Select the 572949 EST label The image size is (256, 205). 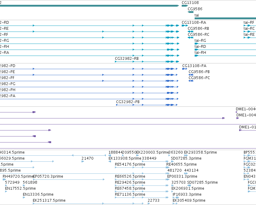pos(12,182)
